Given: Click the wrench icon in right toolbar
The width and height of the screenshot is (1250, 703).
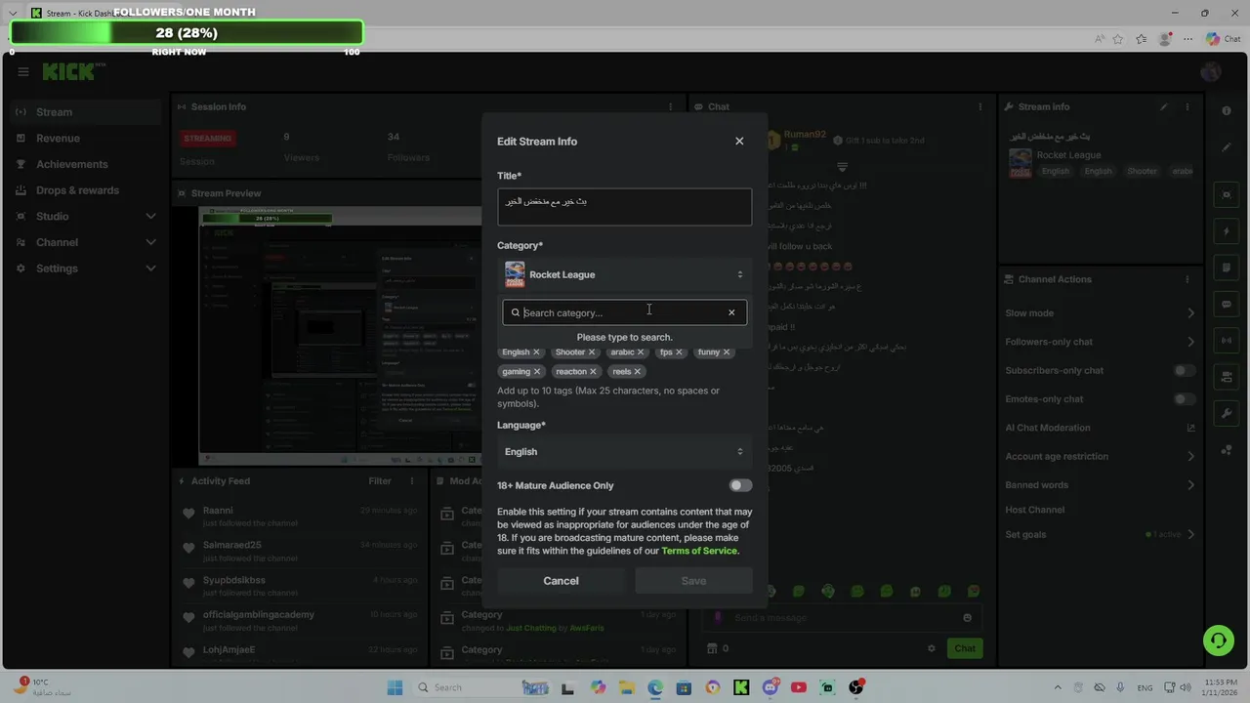Looking at the screenshot, I should [1227, 414].
